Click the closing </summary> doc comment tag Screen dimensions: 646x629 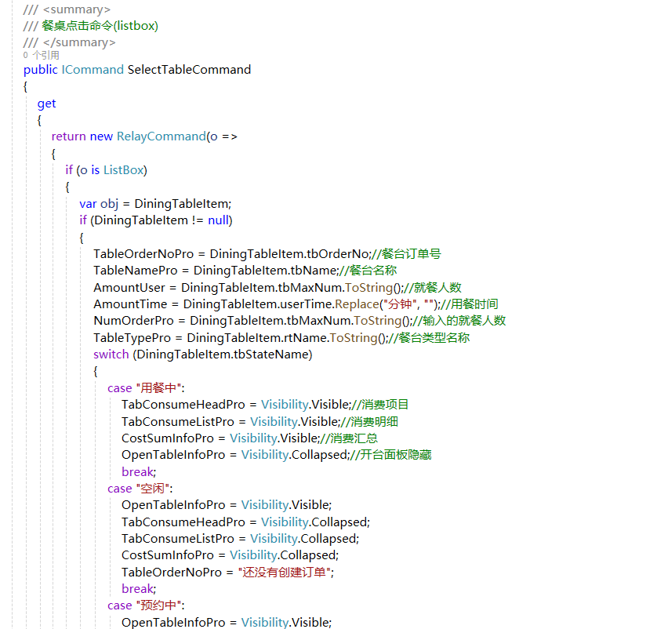point(79,42)
